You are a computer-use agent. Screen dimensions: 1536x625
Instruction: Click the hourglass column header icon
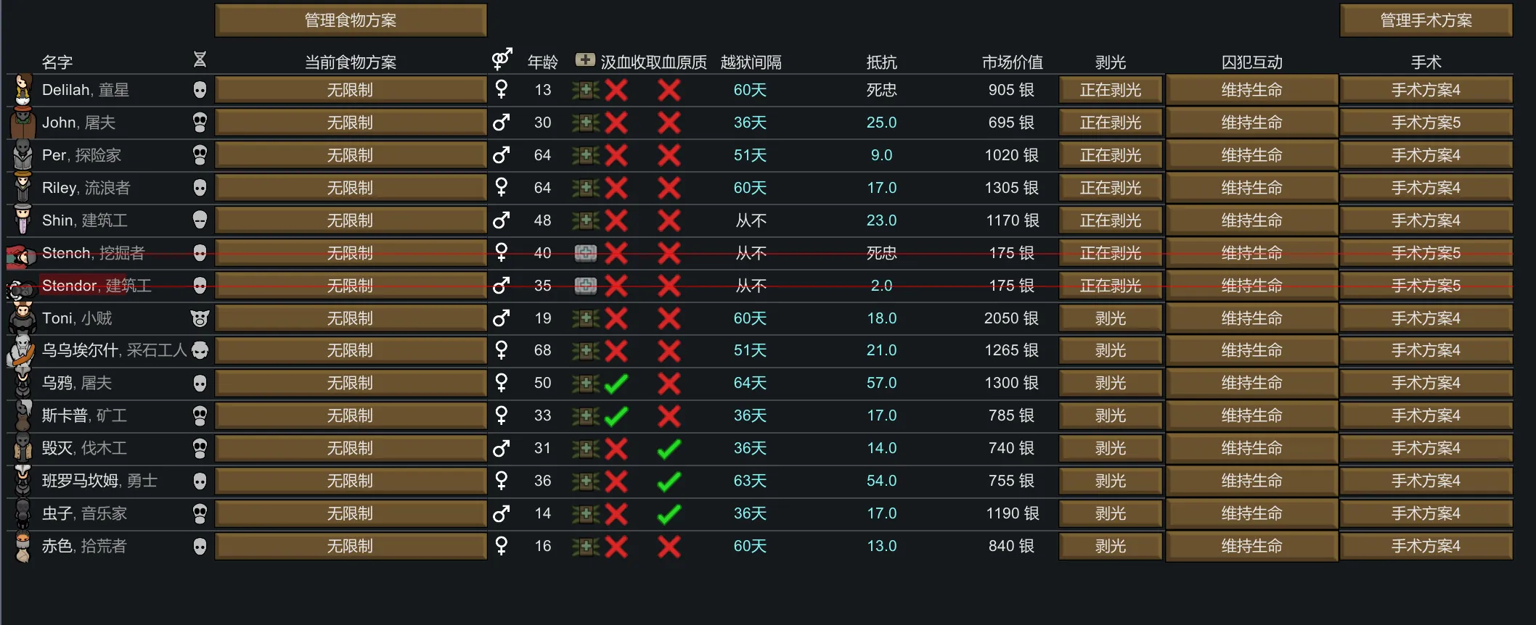tap(200, 59)
